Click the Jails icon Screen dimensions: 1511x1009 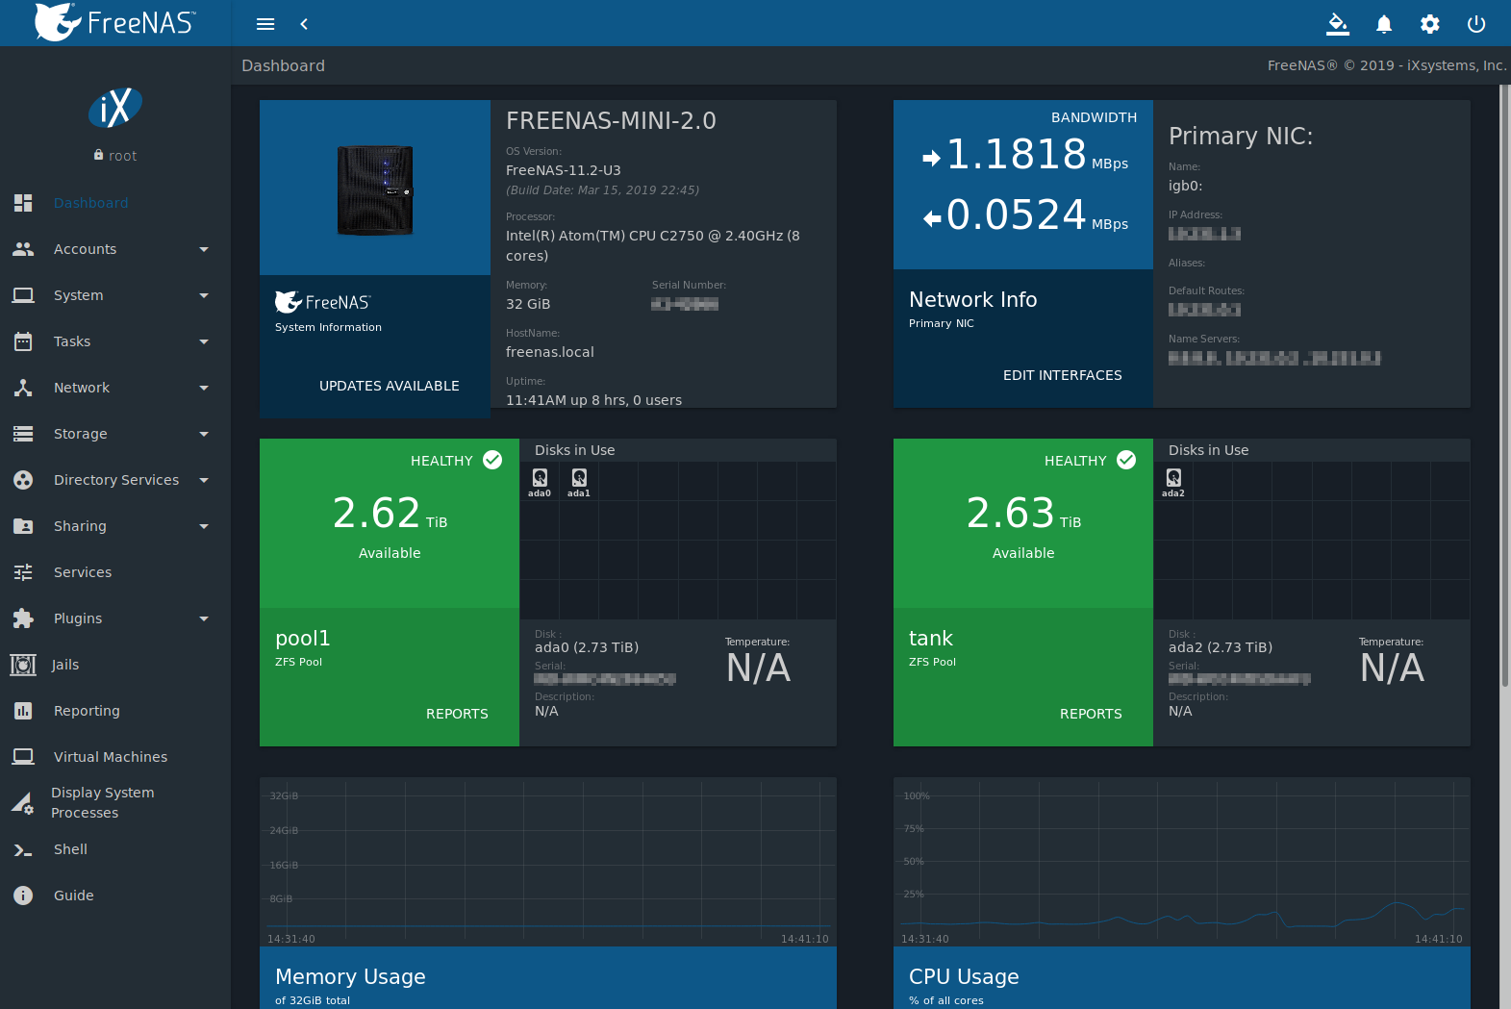click(23, 665)
